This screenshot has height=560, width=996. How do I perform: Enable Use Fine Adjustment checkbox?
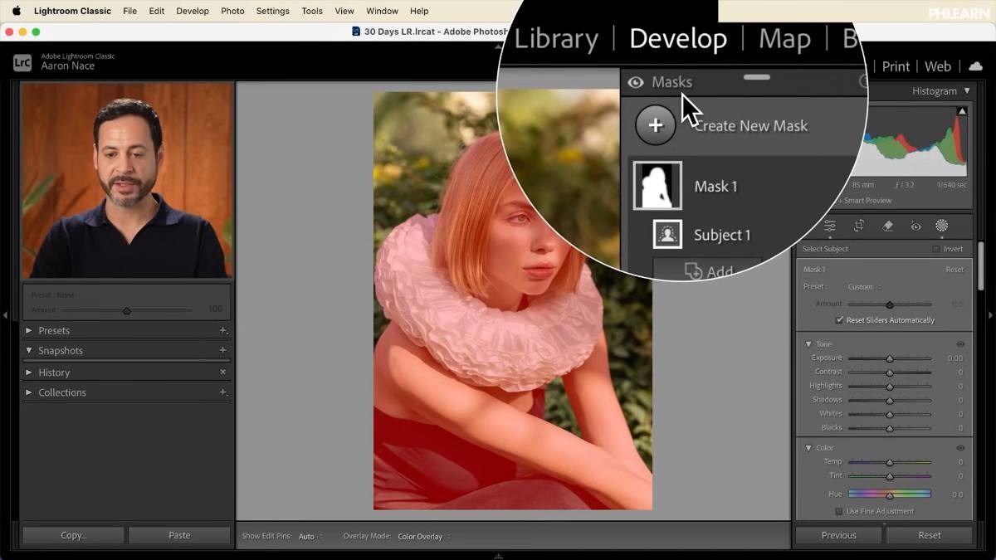point(839,512)
